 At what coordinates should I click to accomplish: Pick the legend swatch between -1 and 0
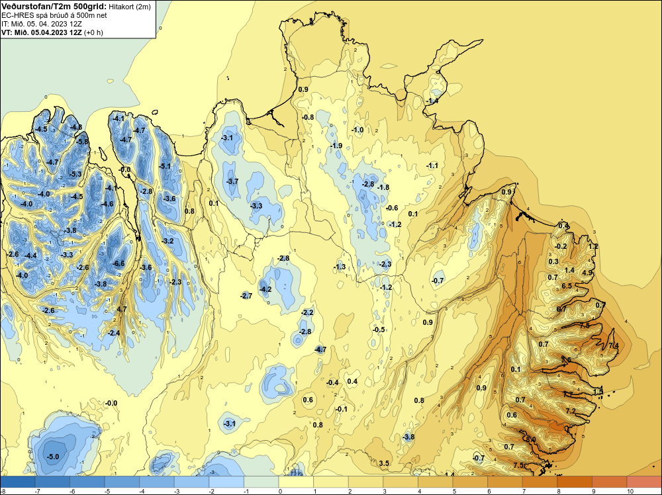click(x=261, y=482)
